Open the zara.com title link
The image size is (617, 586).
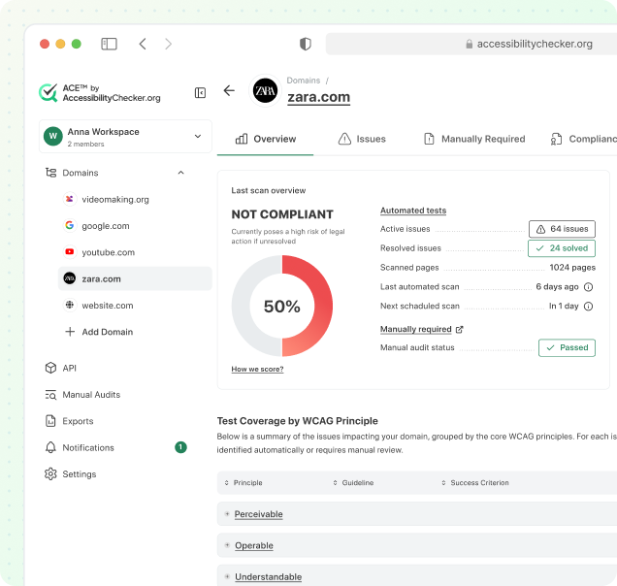(319, 97)
